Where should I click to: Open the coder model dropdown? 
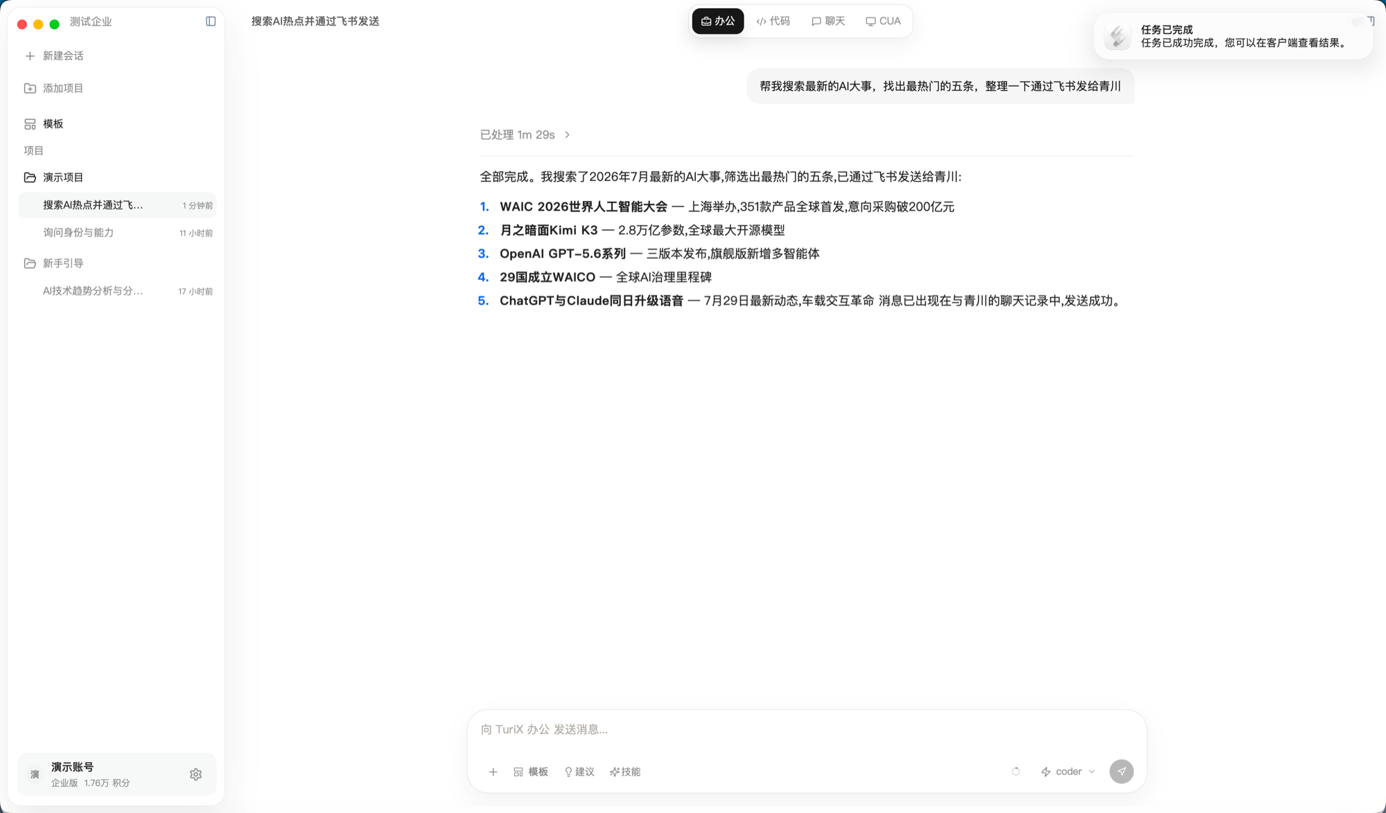pyautogui.click(x=1068, y=771)
